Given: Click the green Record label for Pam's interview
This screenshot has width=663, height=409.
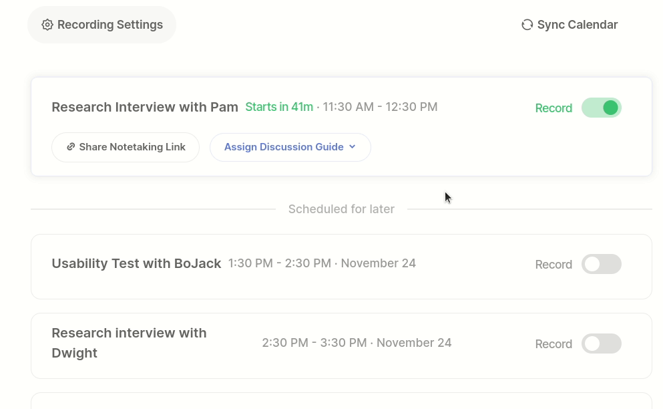Looking at the screenshot, I should tap(554, 108).
